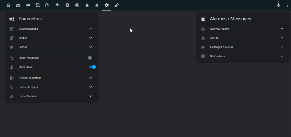Click the Notifications label

pyautogui.click(x=217, y=56)
